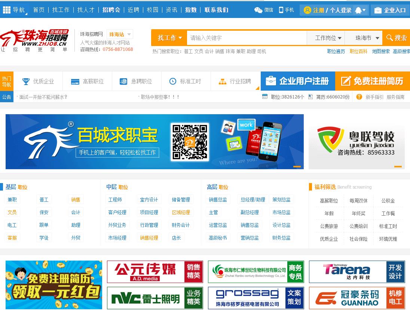Select the 区域经理 job category
The width and height of the screenshot is (410, 310).
coord(181,212)
